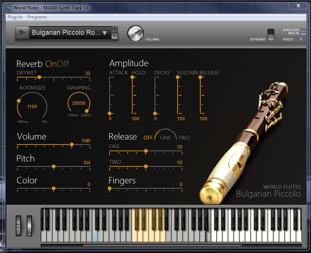Click the keyboard horizontal scrollbar

coord(162,246)
